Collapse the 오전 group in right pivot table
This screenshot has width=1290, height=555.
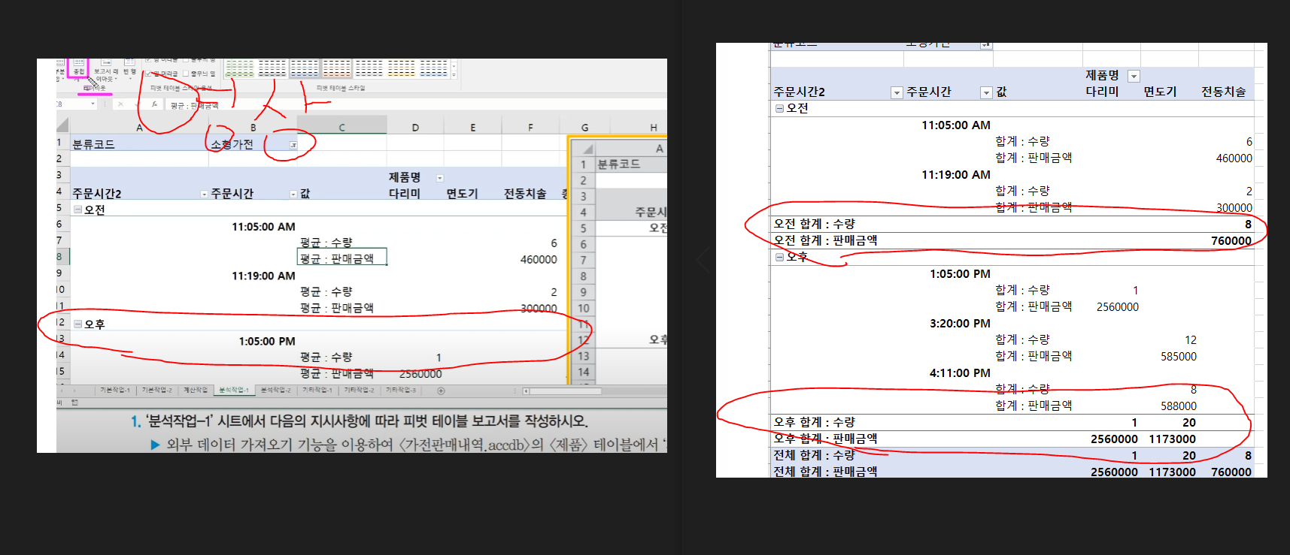[779, 108]
